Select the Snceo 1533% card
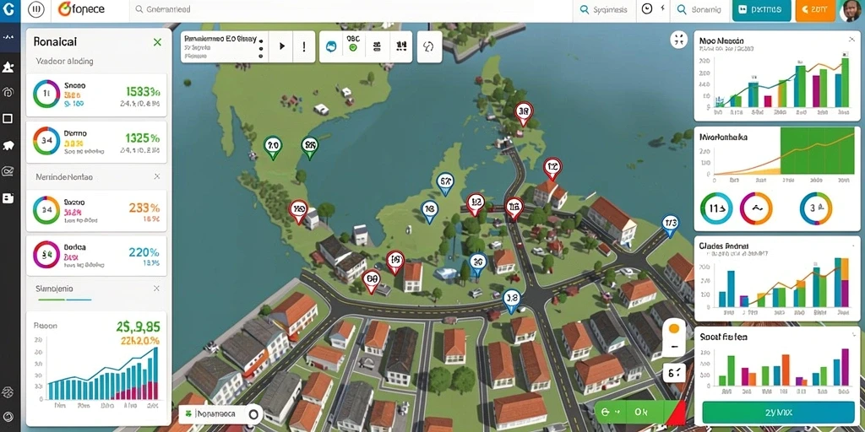 click(x=96, y=94)
